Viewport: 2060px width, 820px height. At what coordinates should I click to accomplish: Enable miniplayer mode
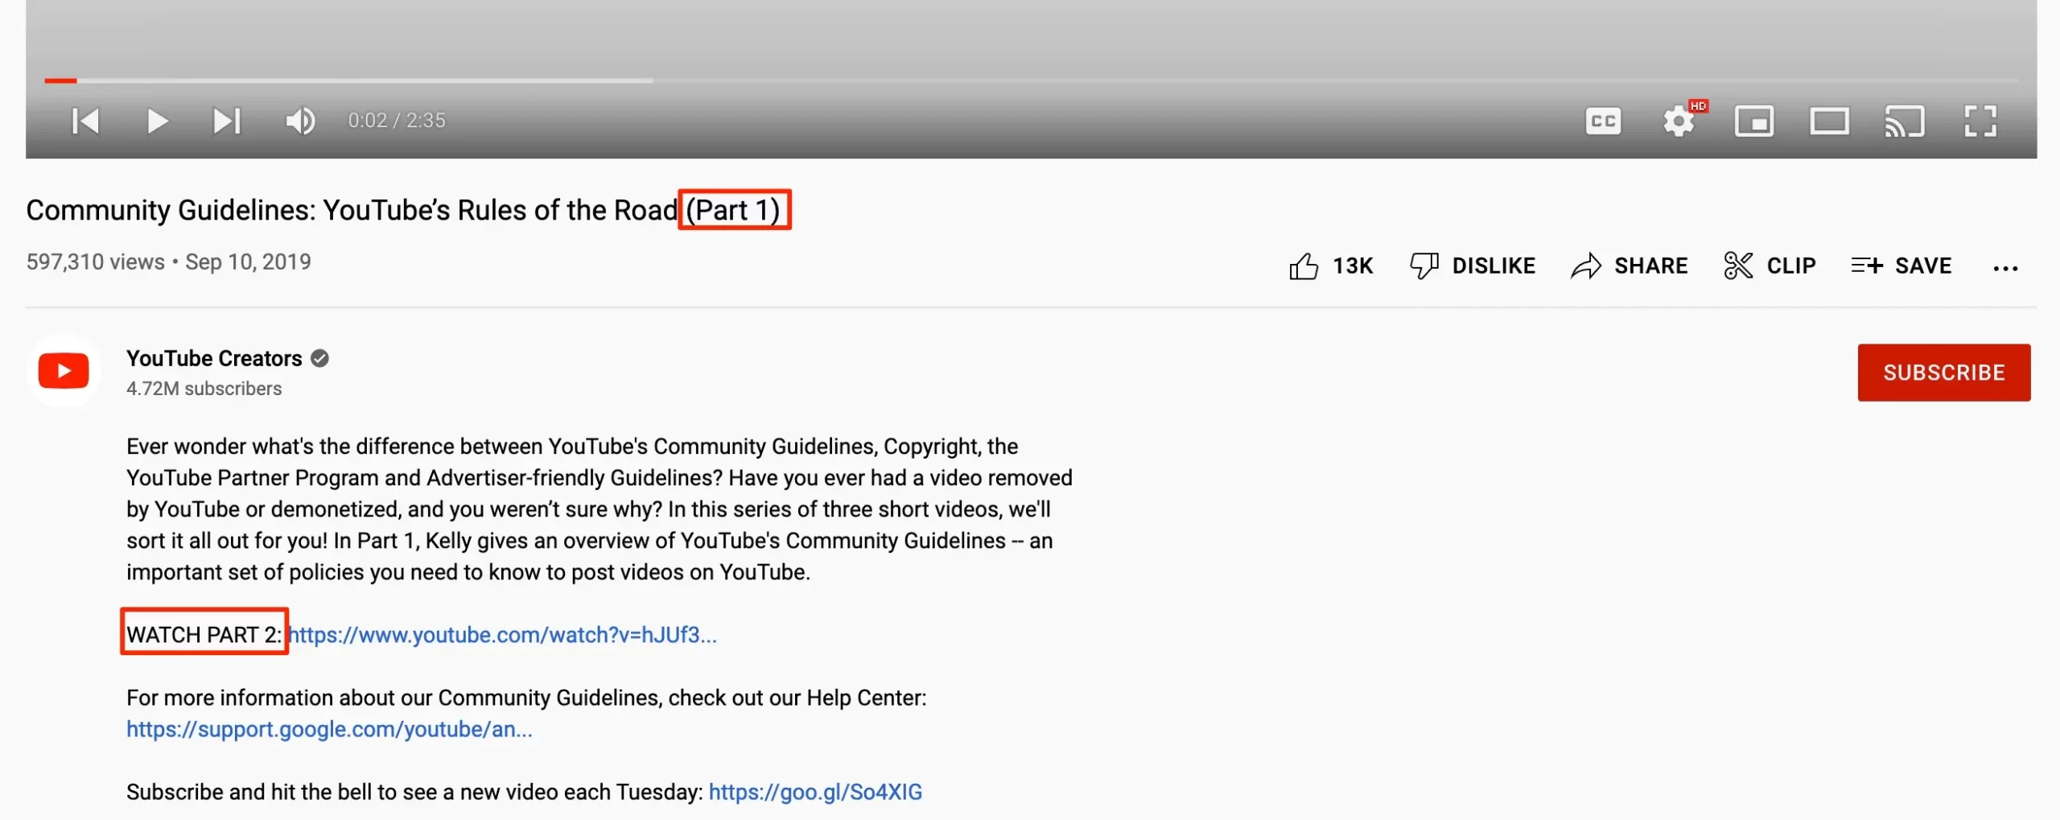tap(1754, 122)
